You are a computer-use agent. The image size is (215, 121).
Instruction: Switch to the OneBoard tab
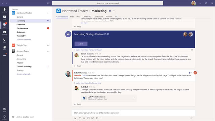pyautogui.click(x=87, y=16)
